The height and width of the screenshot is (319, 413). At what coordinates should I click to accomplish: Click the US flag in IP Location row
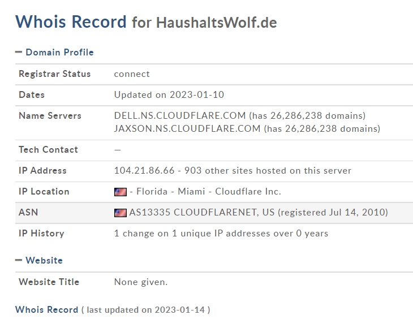(x=121, y=192)
